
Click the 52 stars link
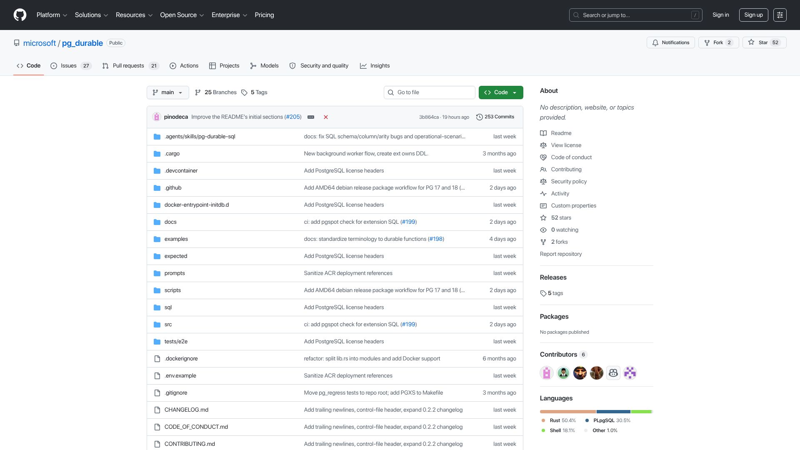tap(556, 218)
